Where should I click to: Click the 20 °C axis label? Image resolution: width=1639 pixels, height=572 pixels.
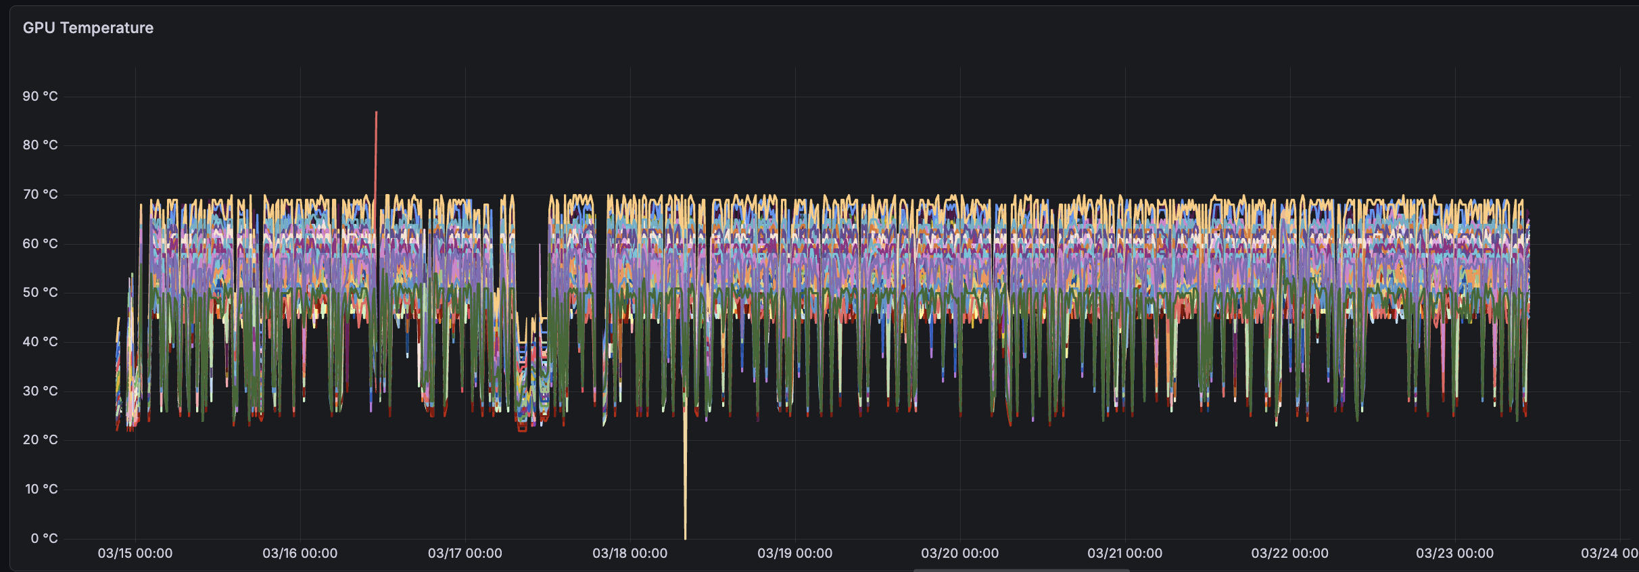[40, 439]
